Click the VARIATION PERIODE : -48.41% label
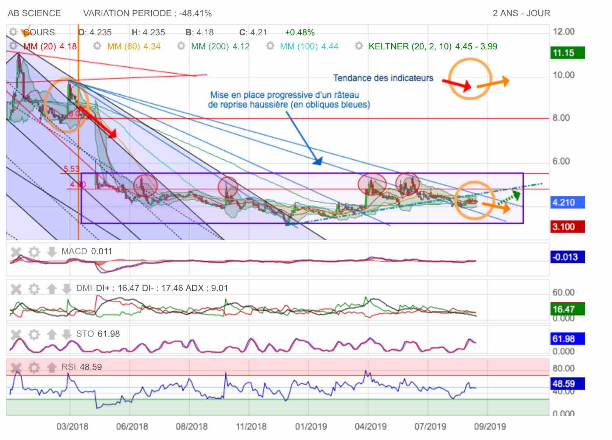This screenshot has width=612, height=440. [147, 13]
